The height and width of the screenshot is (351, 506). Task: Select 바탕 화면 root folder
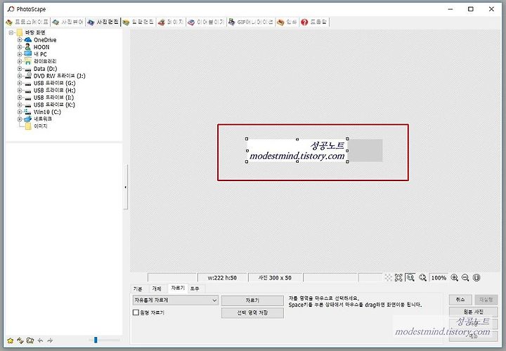click(x=35, y=32)
